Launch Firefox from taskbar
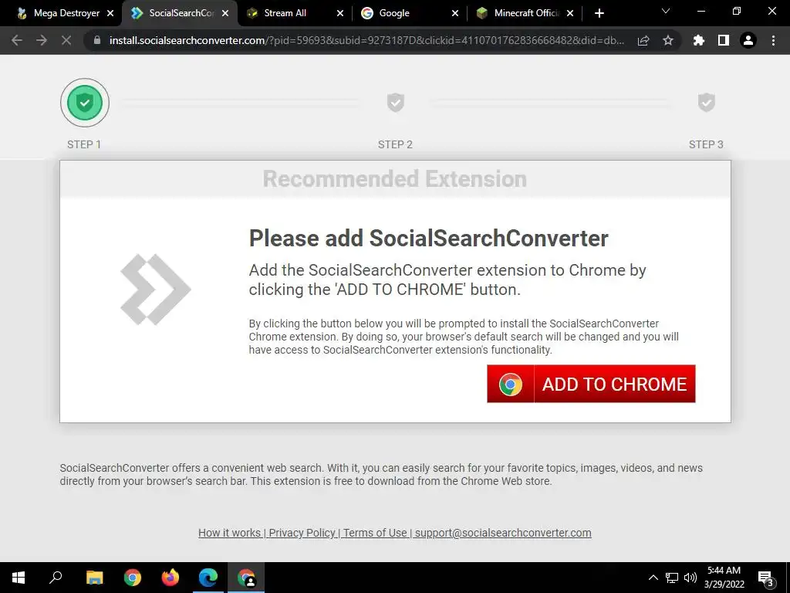 click(x=170, y=578)
